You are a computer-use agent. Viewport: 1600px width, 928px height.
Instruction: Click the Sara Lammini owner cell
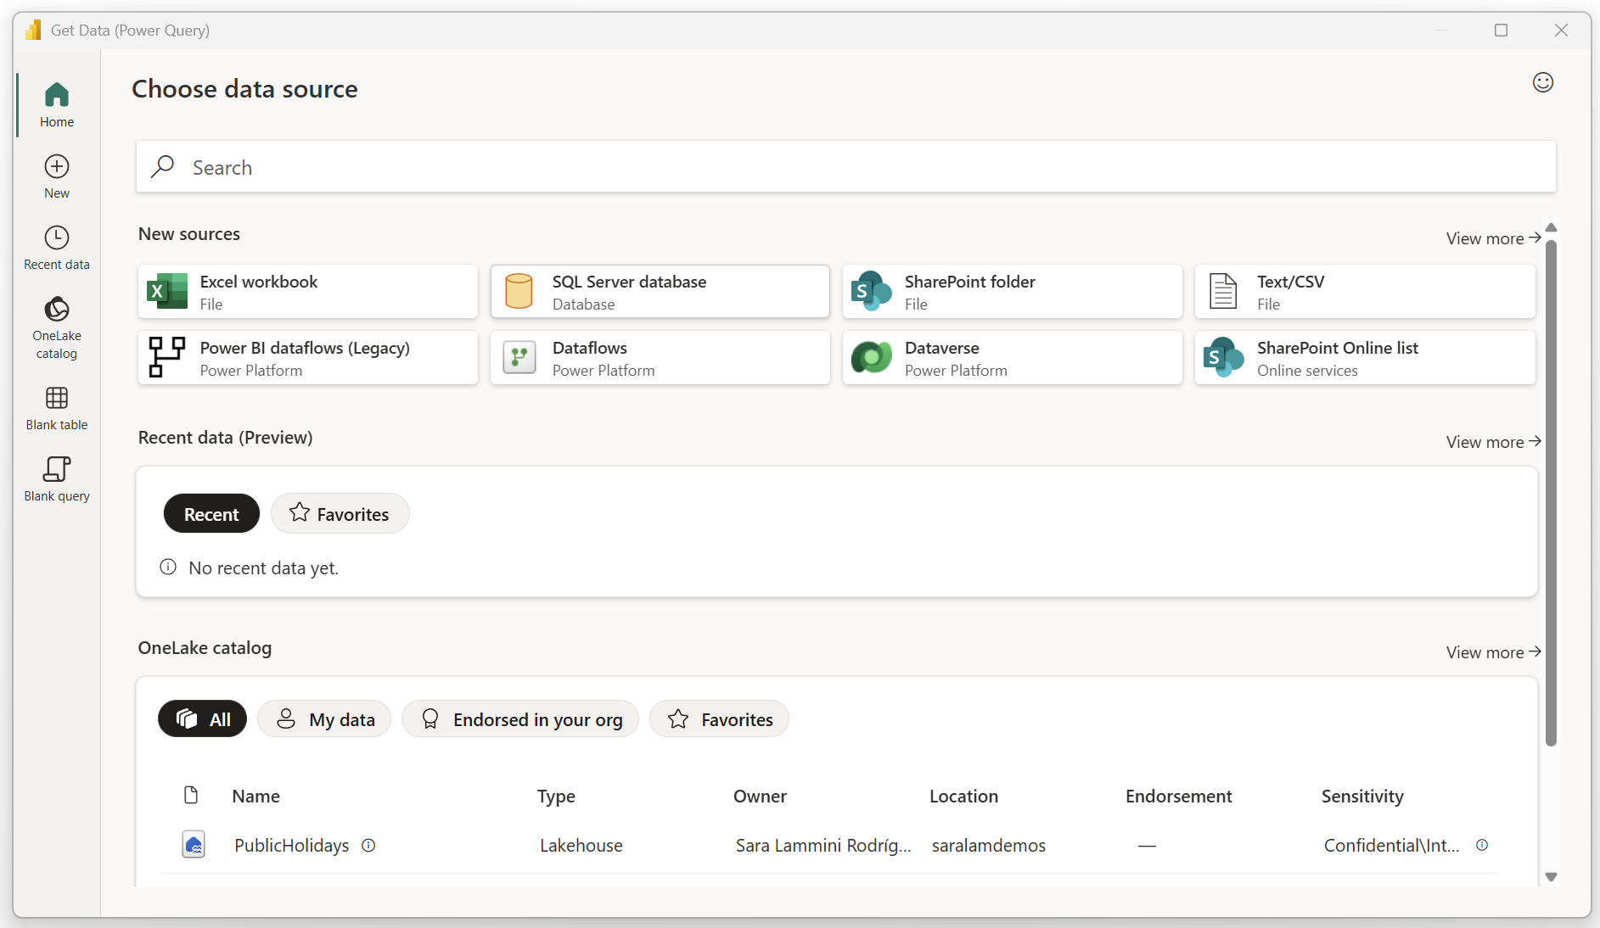[823, 845]
